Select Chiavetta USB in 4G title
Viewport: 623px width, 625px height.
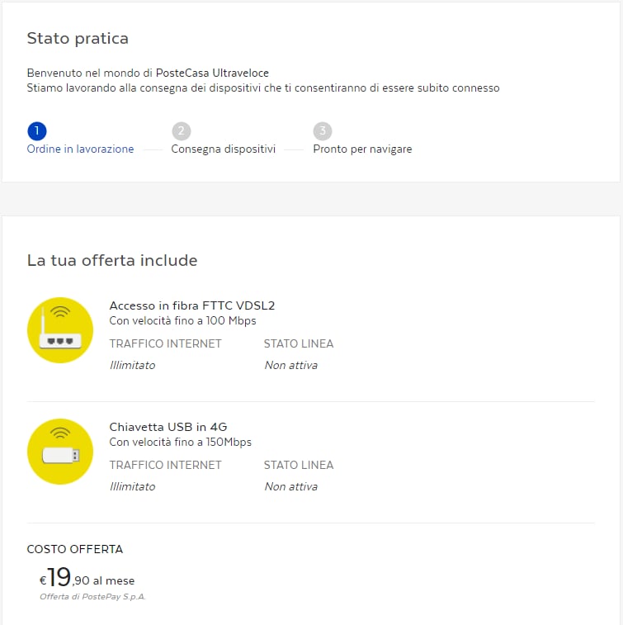(168, 427)
